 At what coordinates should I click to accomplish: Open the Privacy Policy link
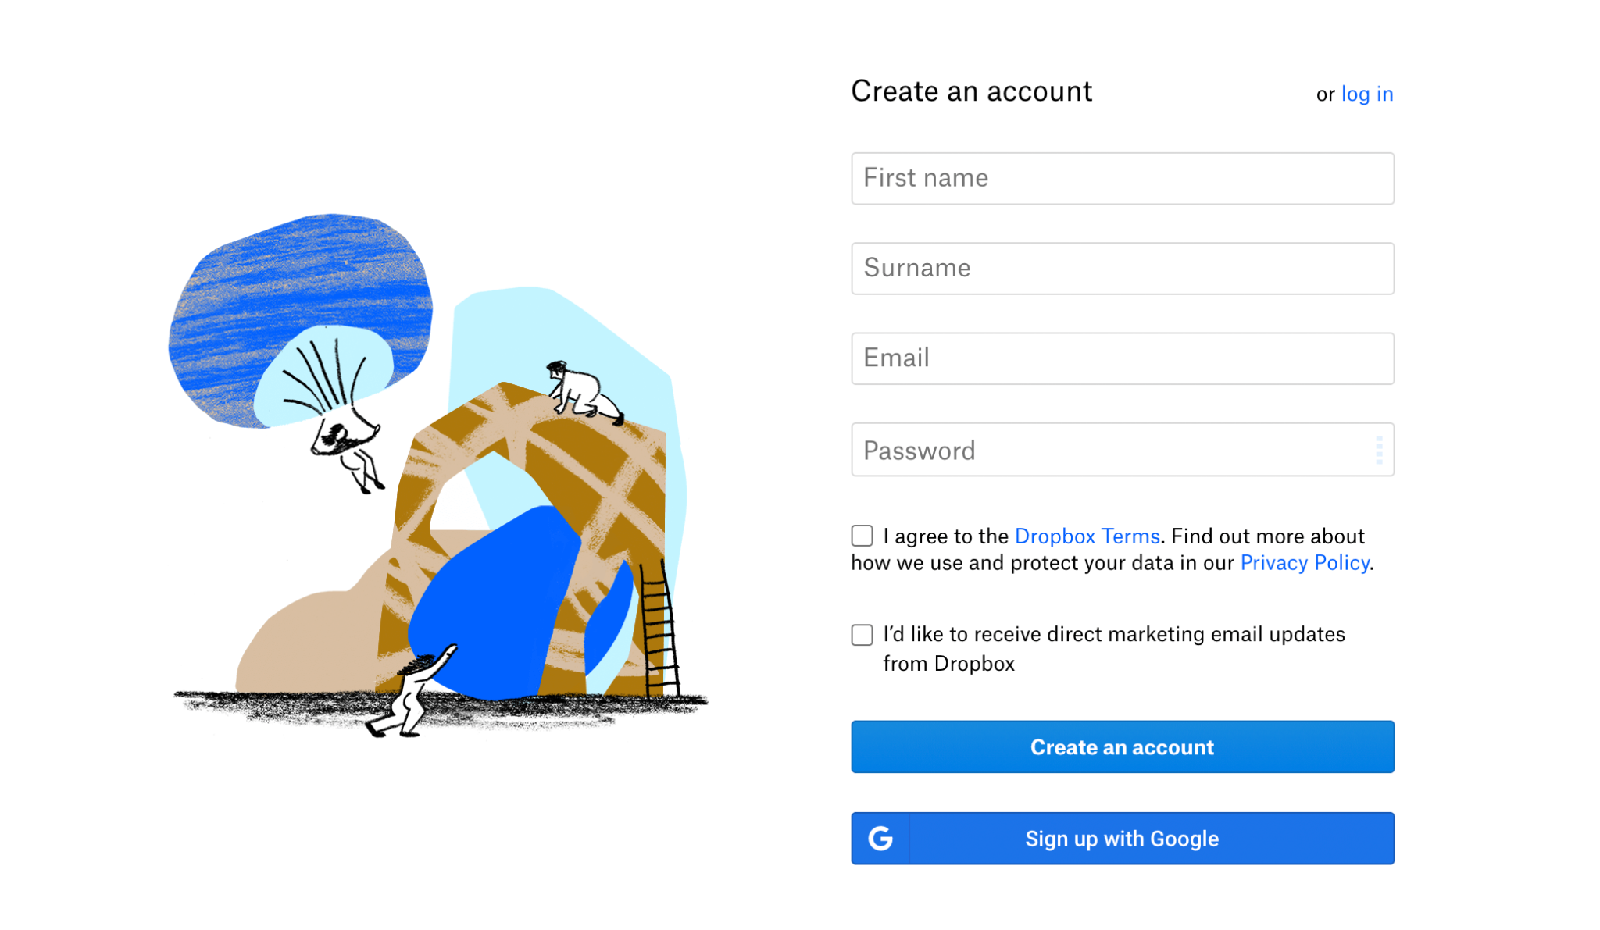pyautogui.click(x=1303, y=562)
